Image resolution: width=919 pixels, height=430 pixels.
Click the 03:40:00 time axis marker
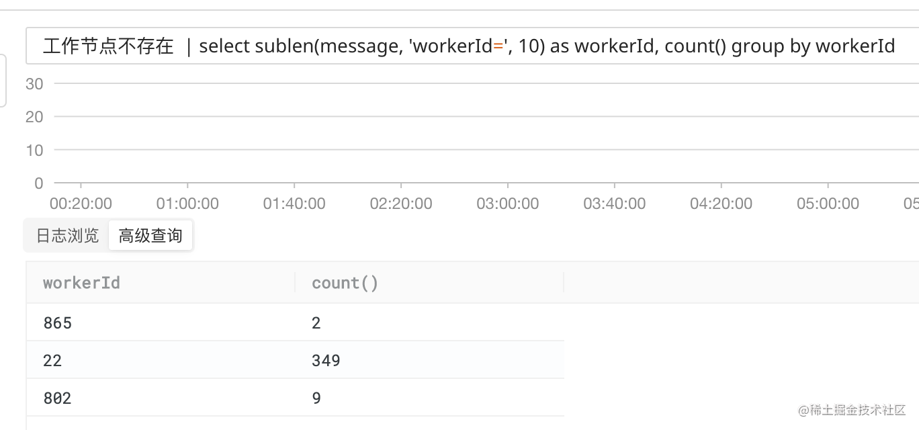point(614,204)
